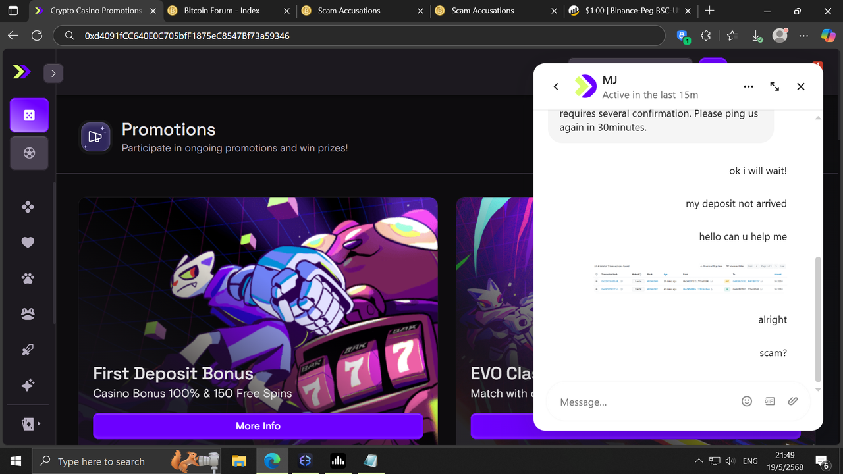The width and height of the screenshot is (843, 474).
Task: Click the site logo at top left
Action: click(x=22, y=72)
